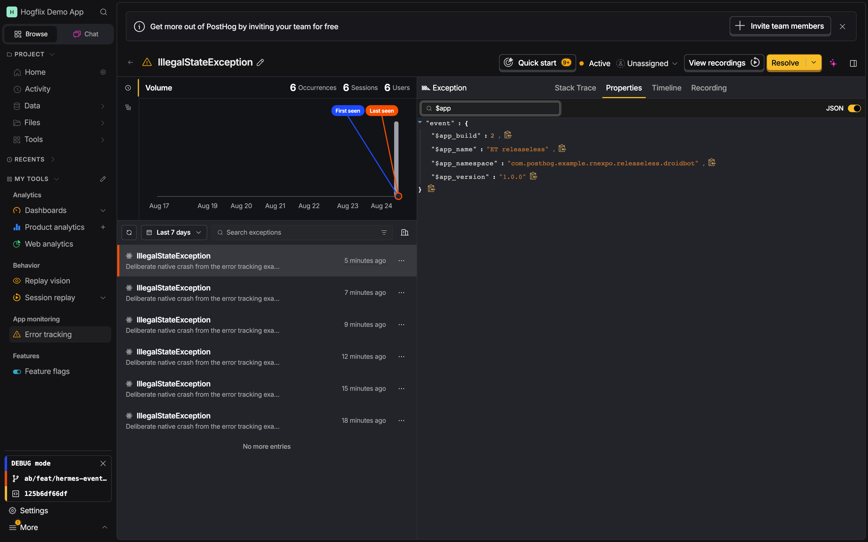Copy the $app_version property value
Image resolution: width=868 pixels, height=542 pixels.
tap(533, 176)
